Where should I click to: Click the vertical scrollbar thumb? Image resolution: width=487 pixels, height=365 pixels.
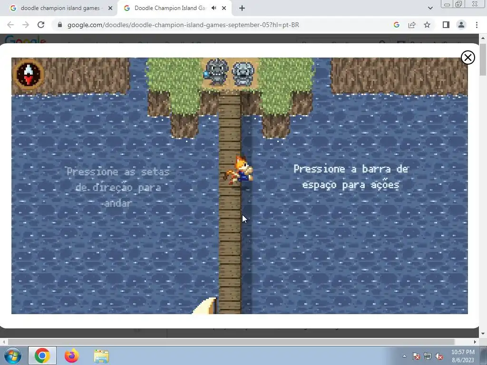483,59
